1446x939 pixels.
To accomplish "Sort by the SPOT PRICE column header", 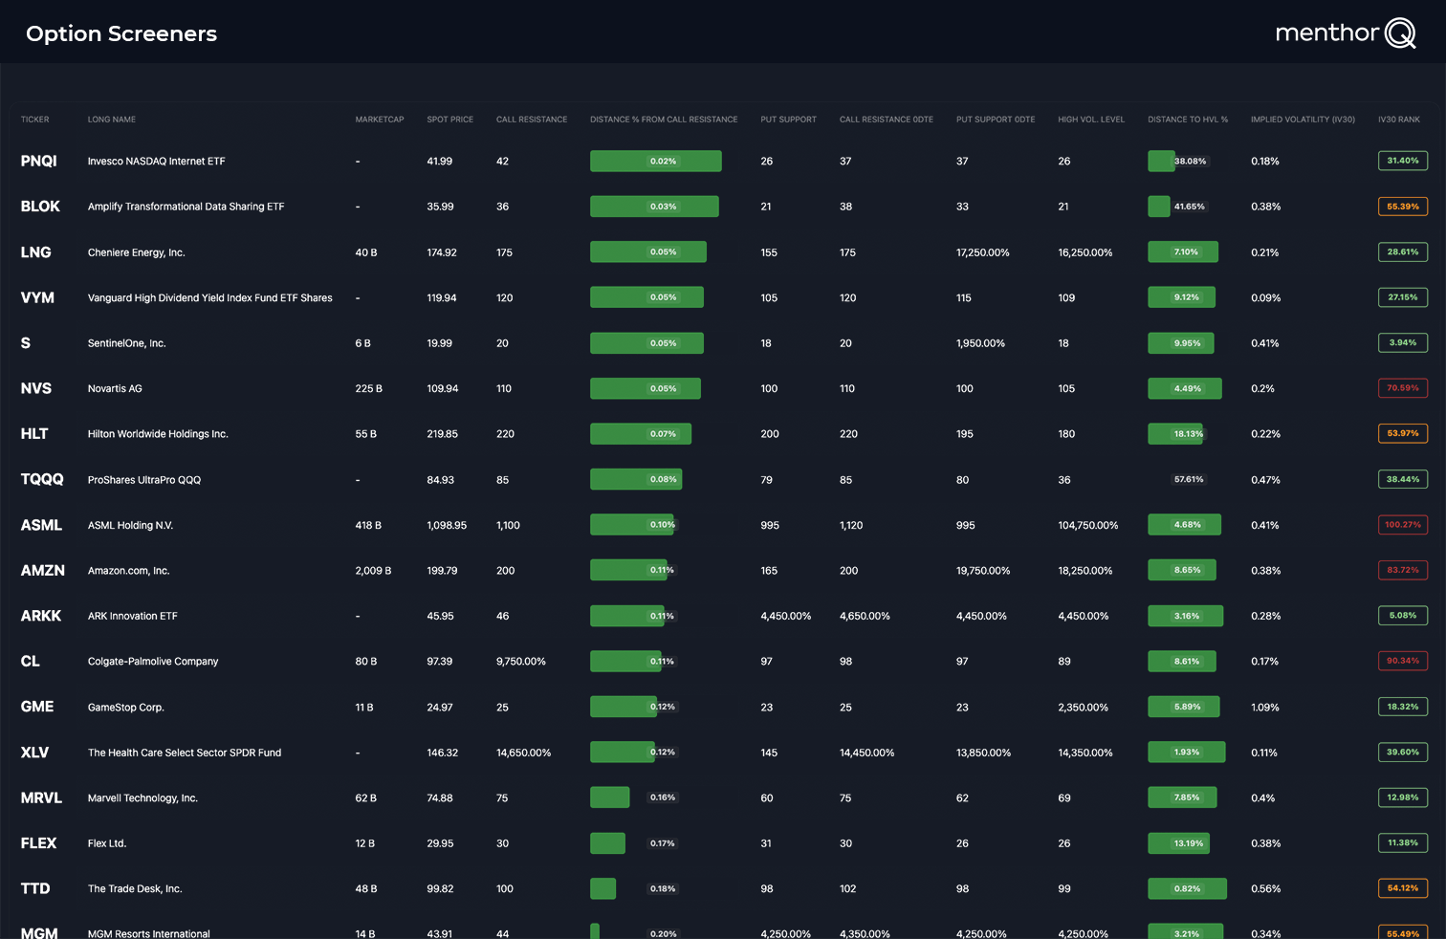I will 449,120.
